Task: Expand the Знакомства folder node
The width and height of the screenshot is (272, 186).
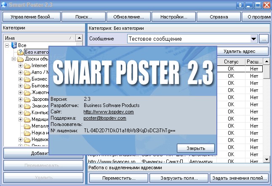Action: point(20,106)
